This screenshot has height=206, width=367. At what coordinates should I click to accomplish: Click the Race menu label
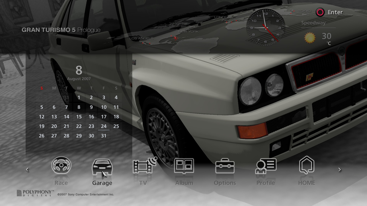pyautogui.click(x=61, y=183)
